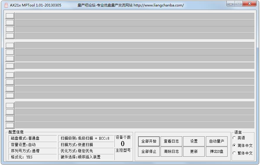Click the 设备个数 device count display

[123, 141]
